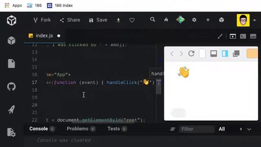Viewport: 261px width, 147px height.
Task: Clear the console with lines icon
Action: 173,129
